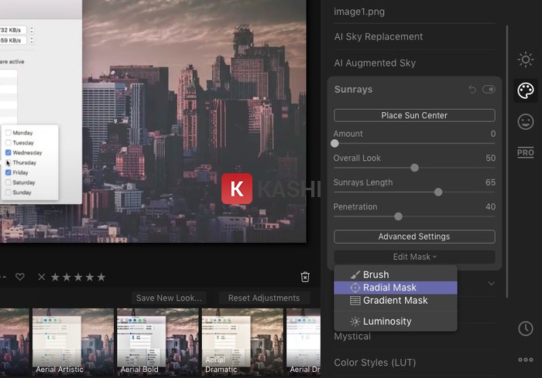542x378 pixels.
Task: Open the History clock icon
Action: click(526, 329)
